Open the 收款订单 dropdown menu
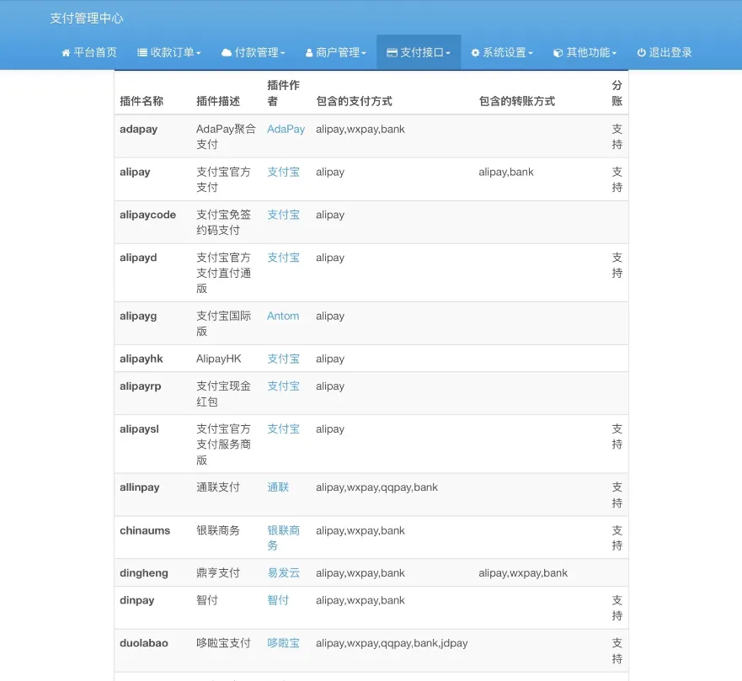742x681 pixels. (169, 52)
